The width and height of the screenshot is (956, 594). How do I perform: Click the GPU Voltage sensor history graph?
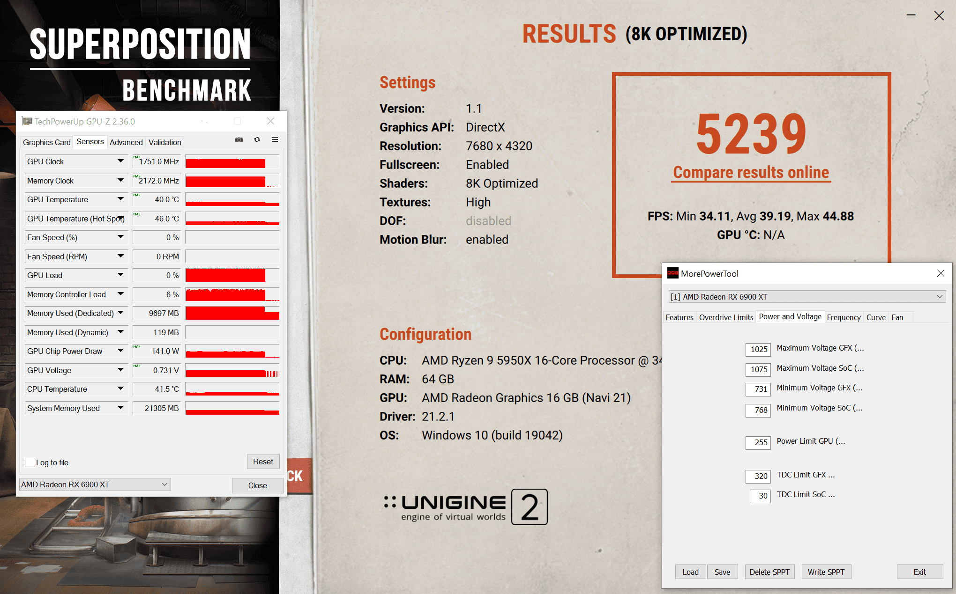click(x=232, y=370)
